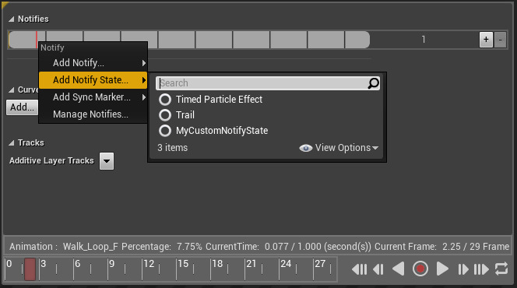Collapse the Notifies section
The height and width of the screenshot is (288, 517).
(12, 19)
